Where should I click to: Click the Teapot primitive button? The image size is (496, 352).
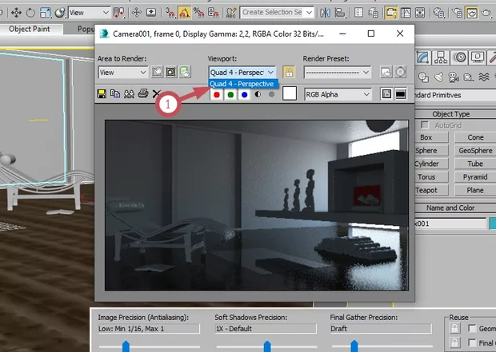coord(426,190)
